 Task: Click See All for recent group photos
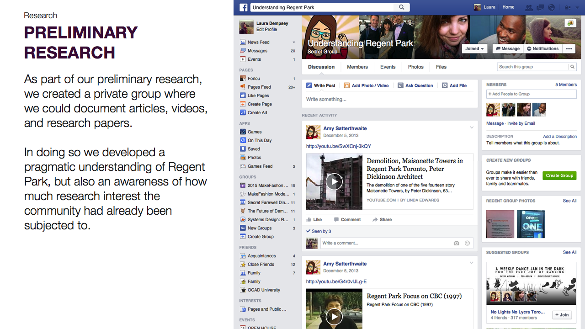point(569,201)
